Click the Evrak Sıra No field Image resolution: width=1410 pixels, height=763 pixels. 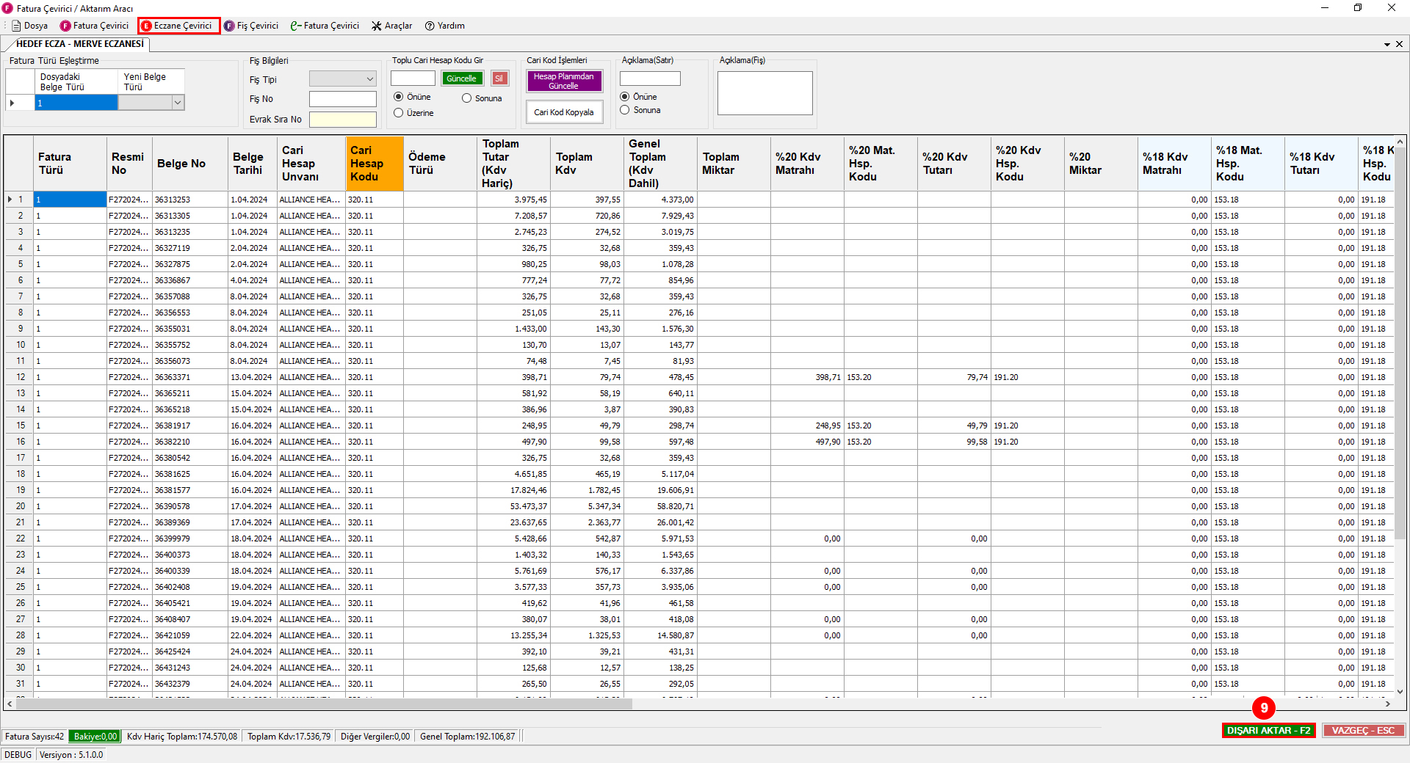tap(342, 119)
